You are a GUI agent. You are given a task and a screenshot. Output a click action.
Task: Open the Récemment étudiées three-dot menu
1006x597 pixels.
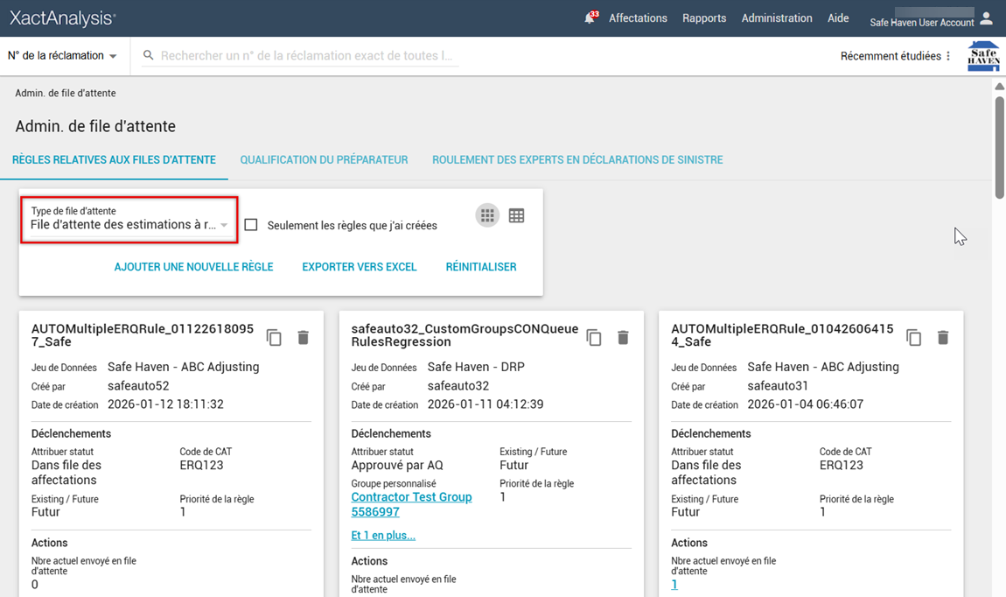coord(948,56)
